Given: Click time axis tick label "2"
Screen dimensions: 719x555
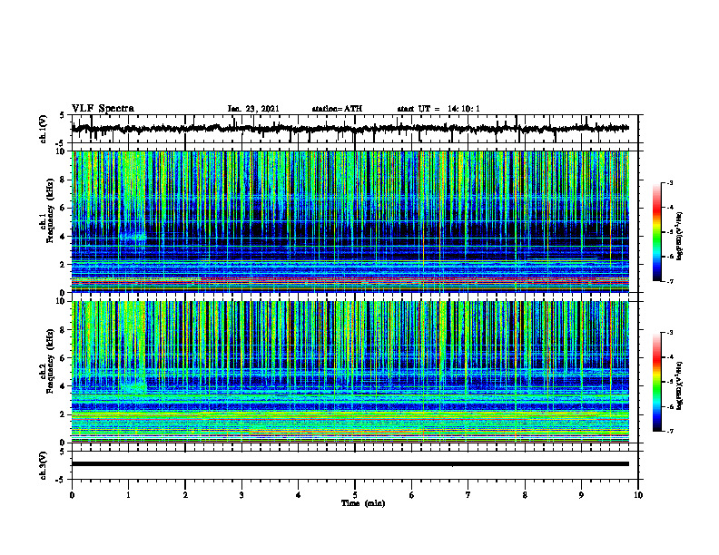Looking at the screenshot, I should coord(185,495).
